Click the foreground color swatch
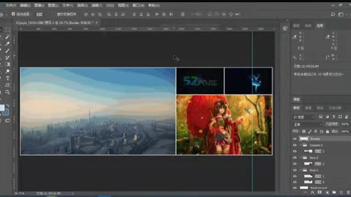351x197 pixels. (x=2, y=108)
